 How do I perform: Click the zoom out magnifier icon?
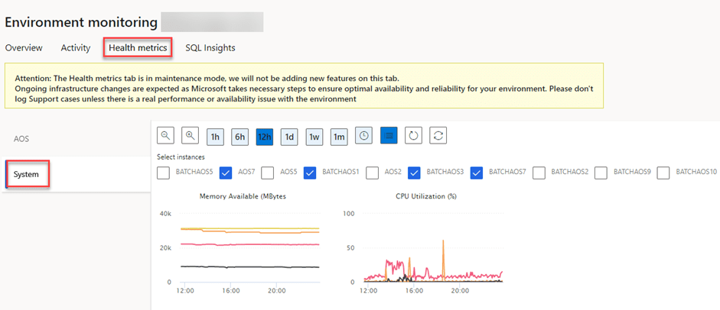click(x=165, y=136)
